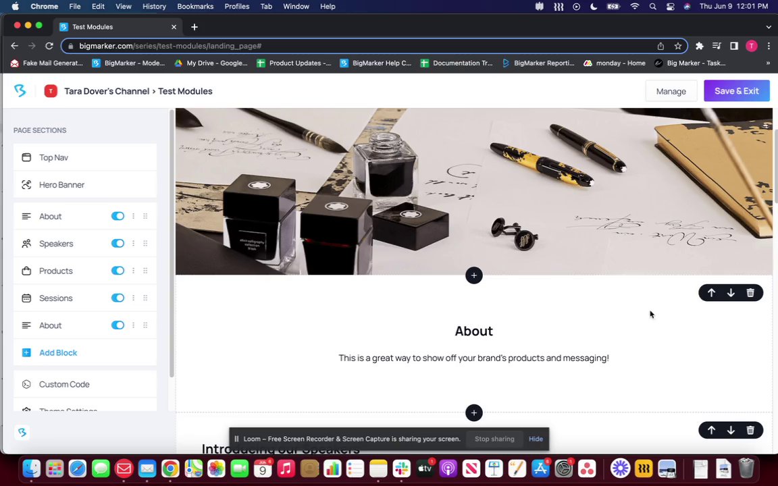
Task: Click drag handle for Speakers row
Action: [x=145, y=244]
